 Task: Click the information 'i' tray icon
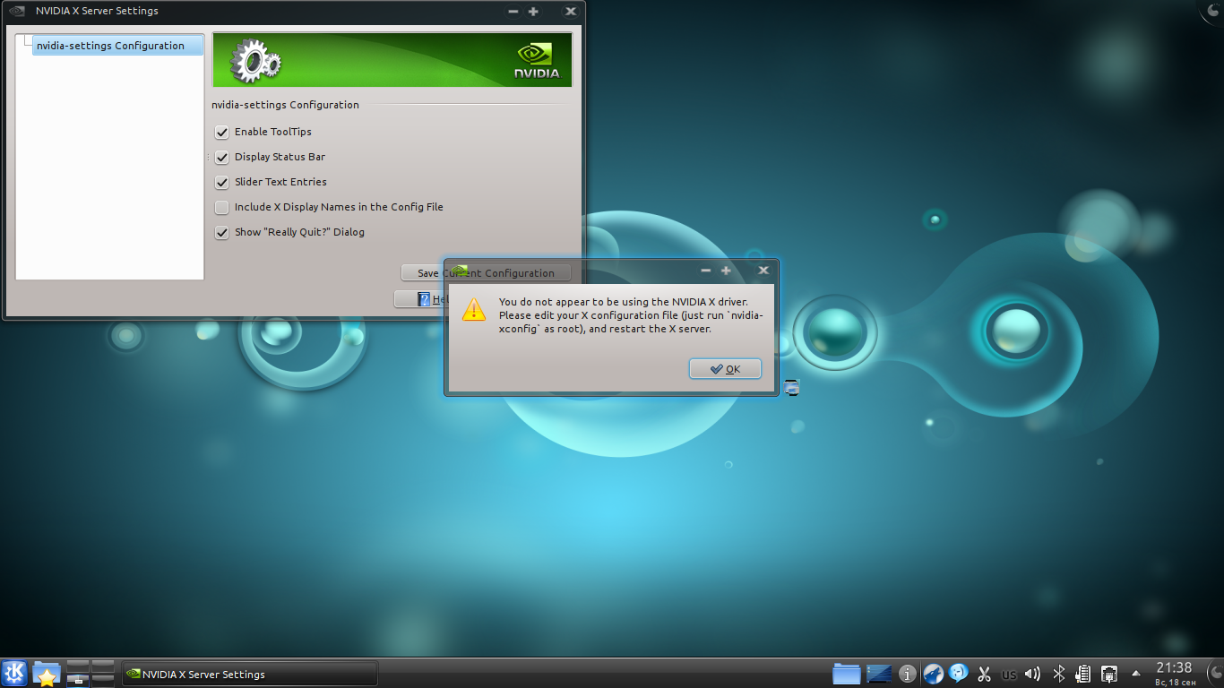point(907,674)
